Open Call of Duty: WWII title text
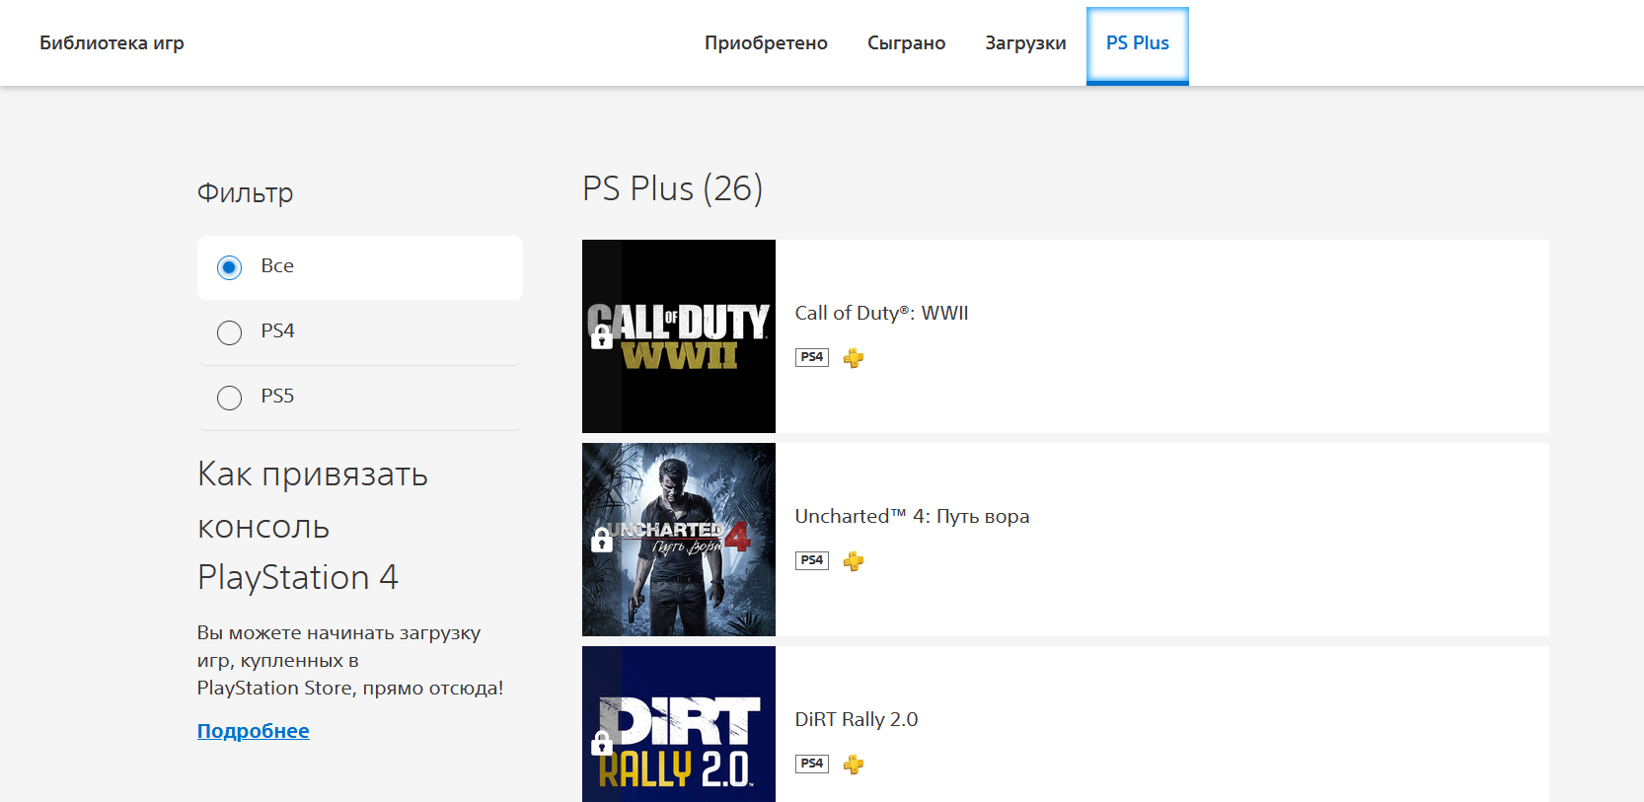 [x=881, y=313]
